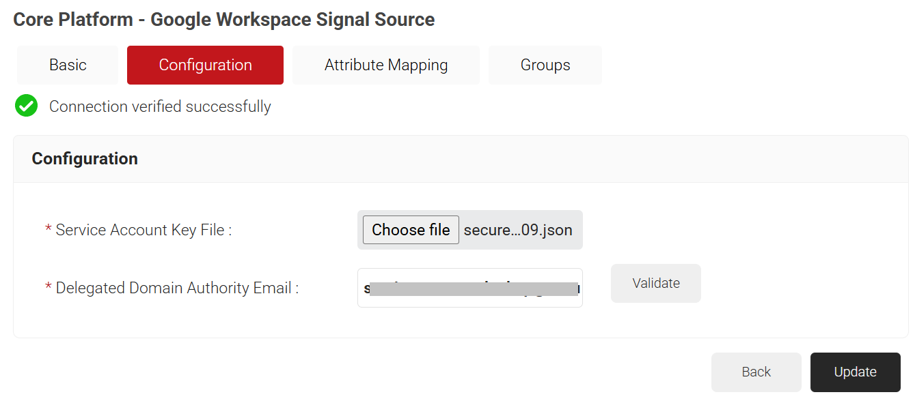Click the selected secure...09.json file name
The width and height of the screenshot is (915, 401).
click(518, 230)
